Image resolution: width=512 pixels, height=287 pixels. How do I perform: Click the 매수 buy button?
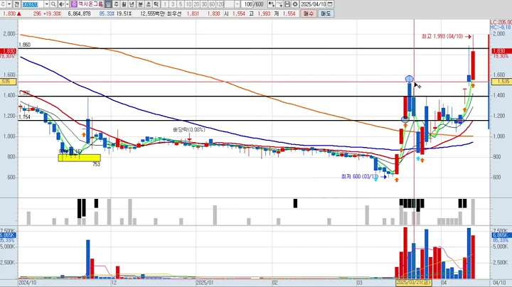tap(309, 13)
